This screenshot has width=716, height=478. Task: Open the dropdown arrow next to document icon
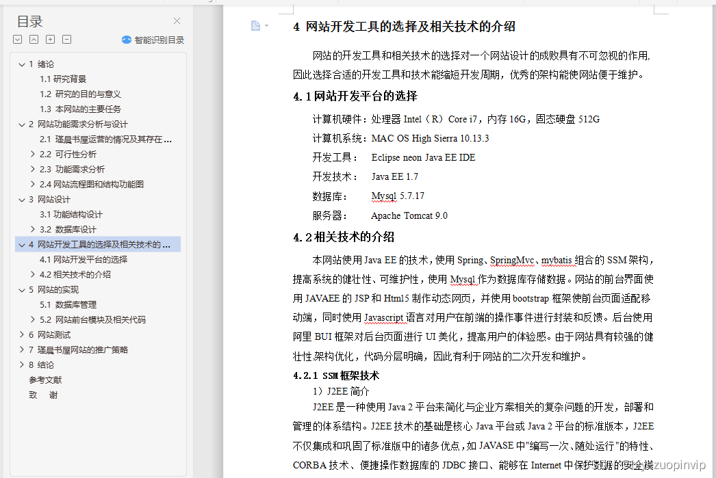[x=267, y=26]
